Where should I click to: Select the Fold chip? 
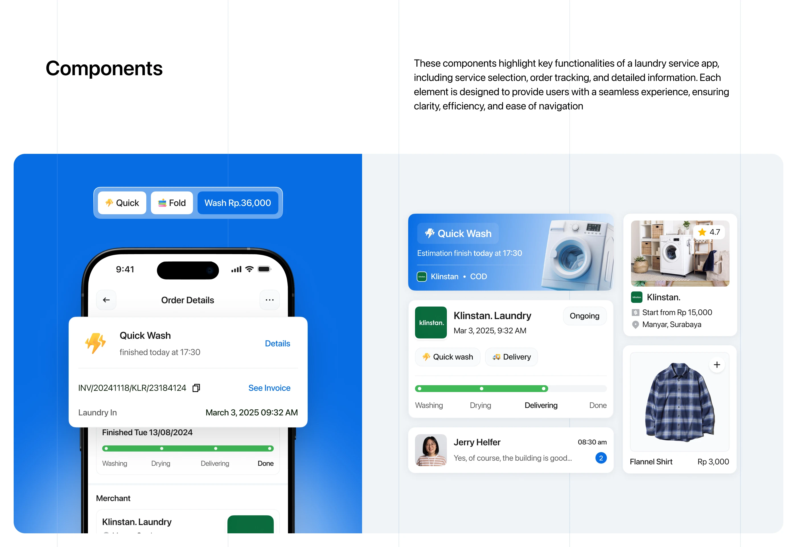[172, 203]
